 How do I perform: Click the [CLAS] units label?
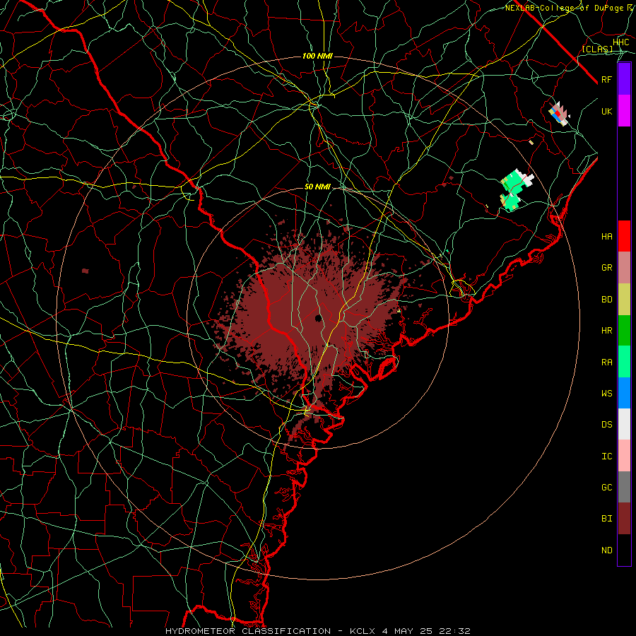point(597,49)
